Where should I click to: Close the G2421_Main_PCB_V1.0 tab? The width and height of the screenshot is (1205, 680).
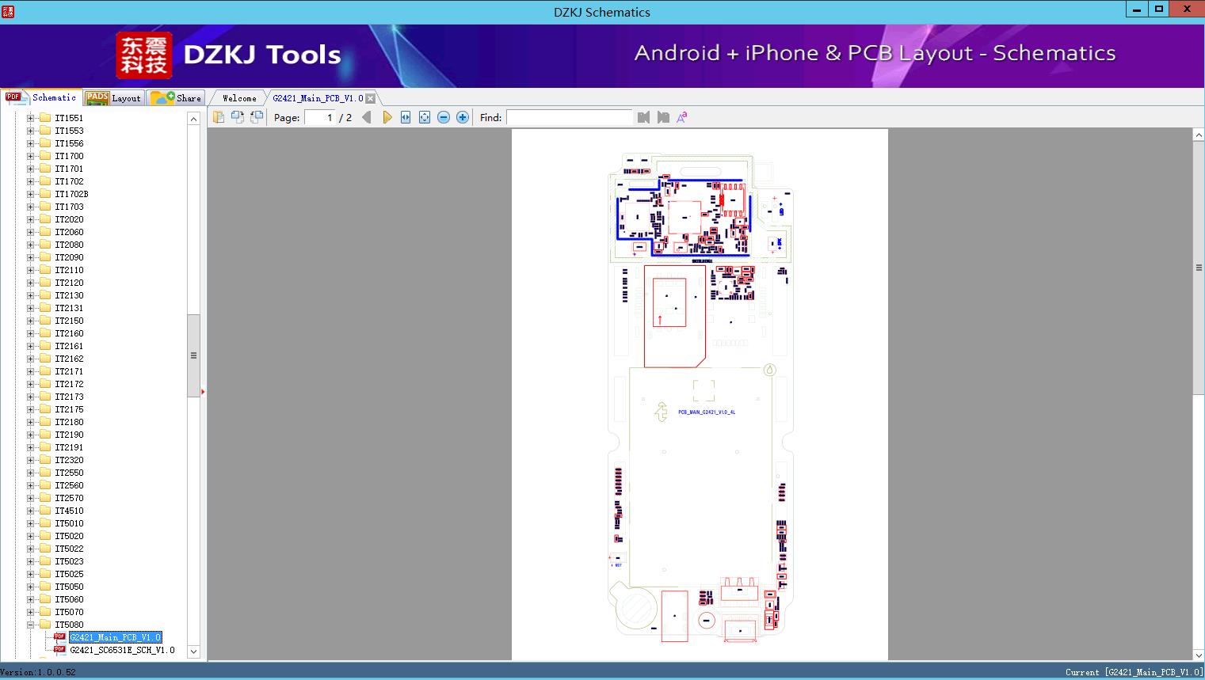click(370, 98)
